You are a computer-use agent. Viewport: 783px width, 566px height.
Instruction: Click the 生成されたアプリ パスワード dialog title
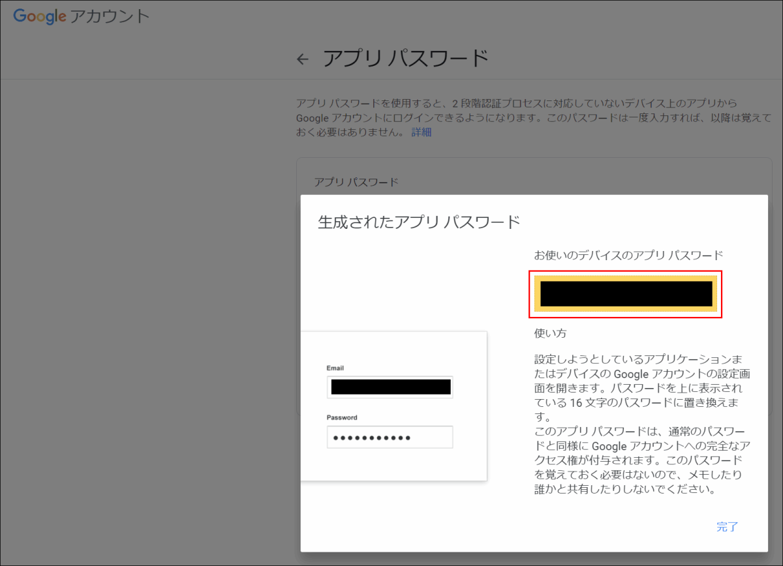[418, 222]
